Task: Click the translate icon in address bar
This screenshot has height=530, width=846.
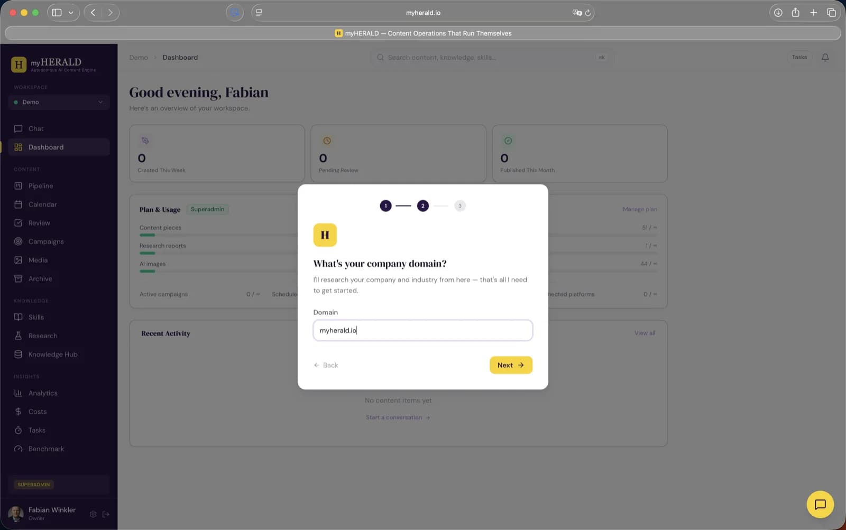Action: [577, 13]
